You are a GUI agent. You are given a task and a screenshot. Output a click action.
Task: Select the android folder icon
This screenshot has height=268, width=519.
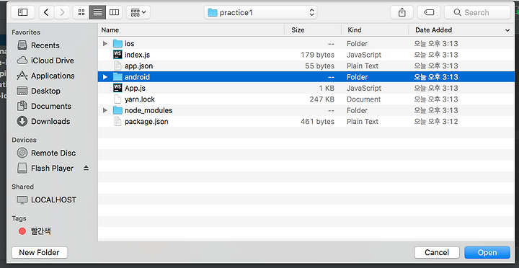tap(117, 77)
